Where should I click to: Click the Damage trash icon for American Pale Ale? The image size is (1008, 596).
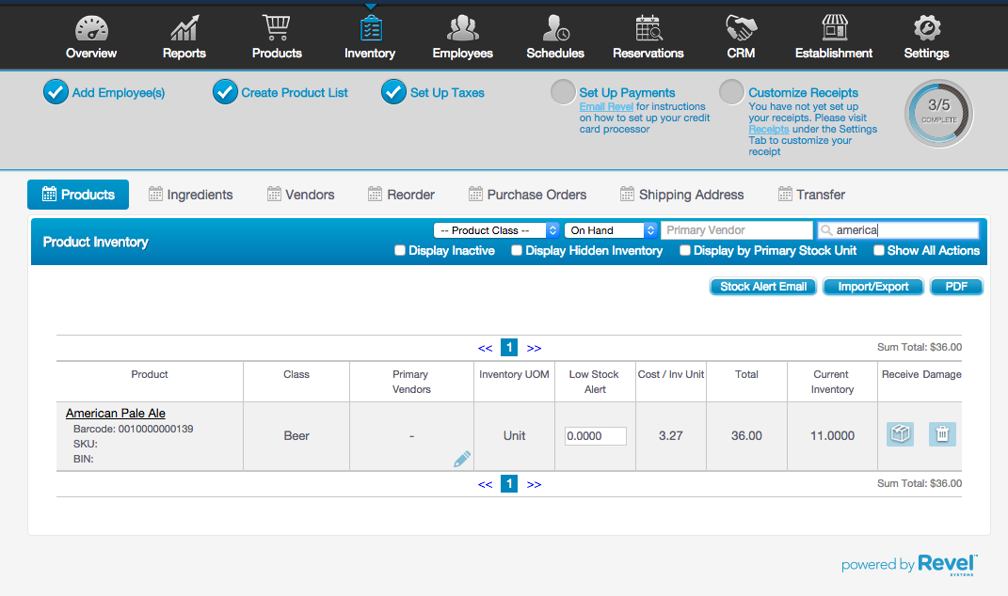pyautogui.click(x=942, y=434)
